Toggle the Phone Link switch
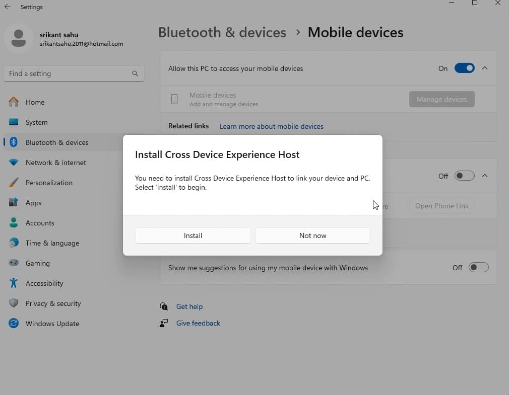Image resolution: width=509 pixels, height=395 pixels. click(464, 176)
